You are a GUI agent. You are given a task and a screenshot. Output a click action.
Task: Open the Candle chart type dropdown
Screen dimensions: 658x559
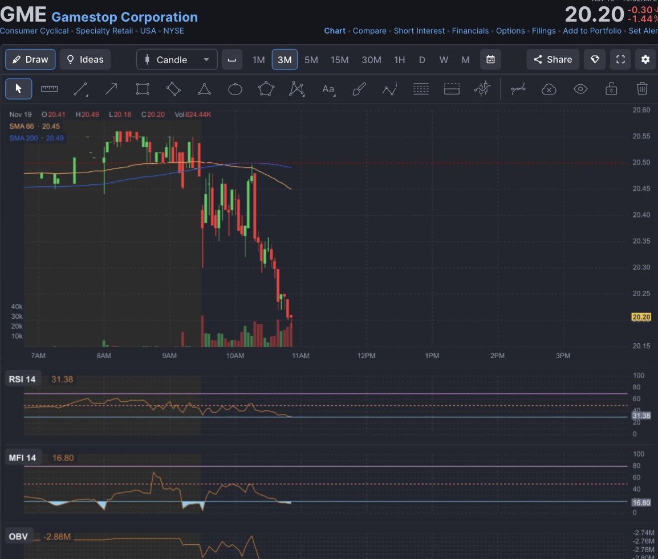[176, 59]
